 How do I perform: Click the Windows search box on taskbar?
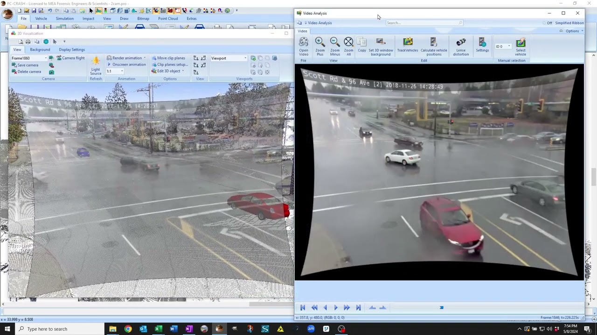[x=60, y=329]
